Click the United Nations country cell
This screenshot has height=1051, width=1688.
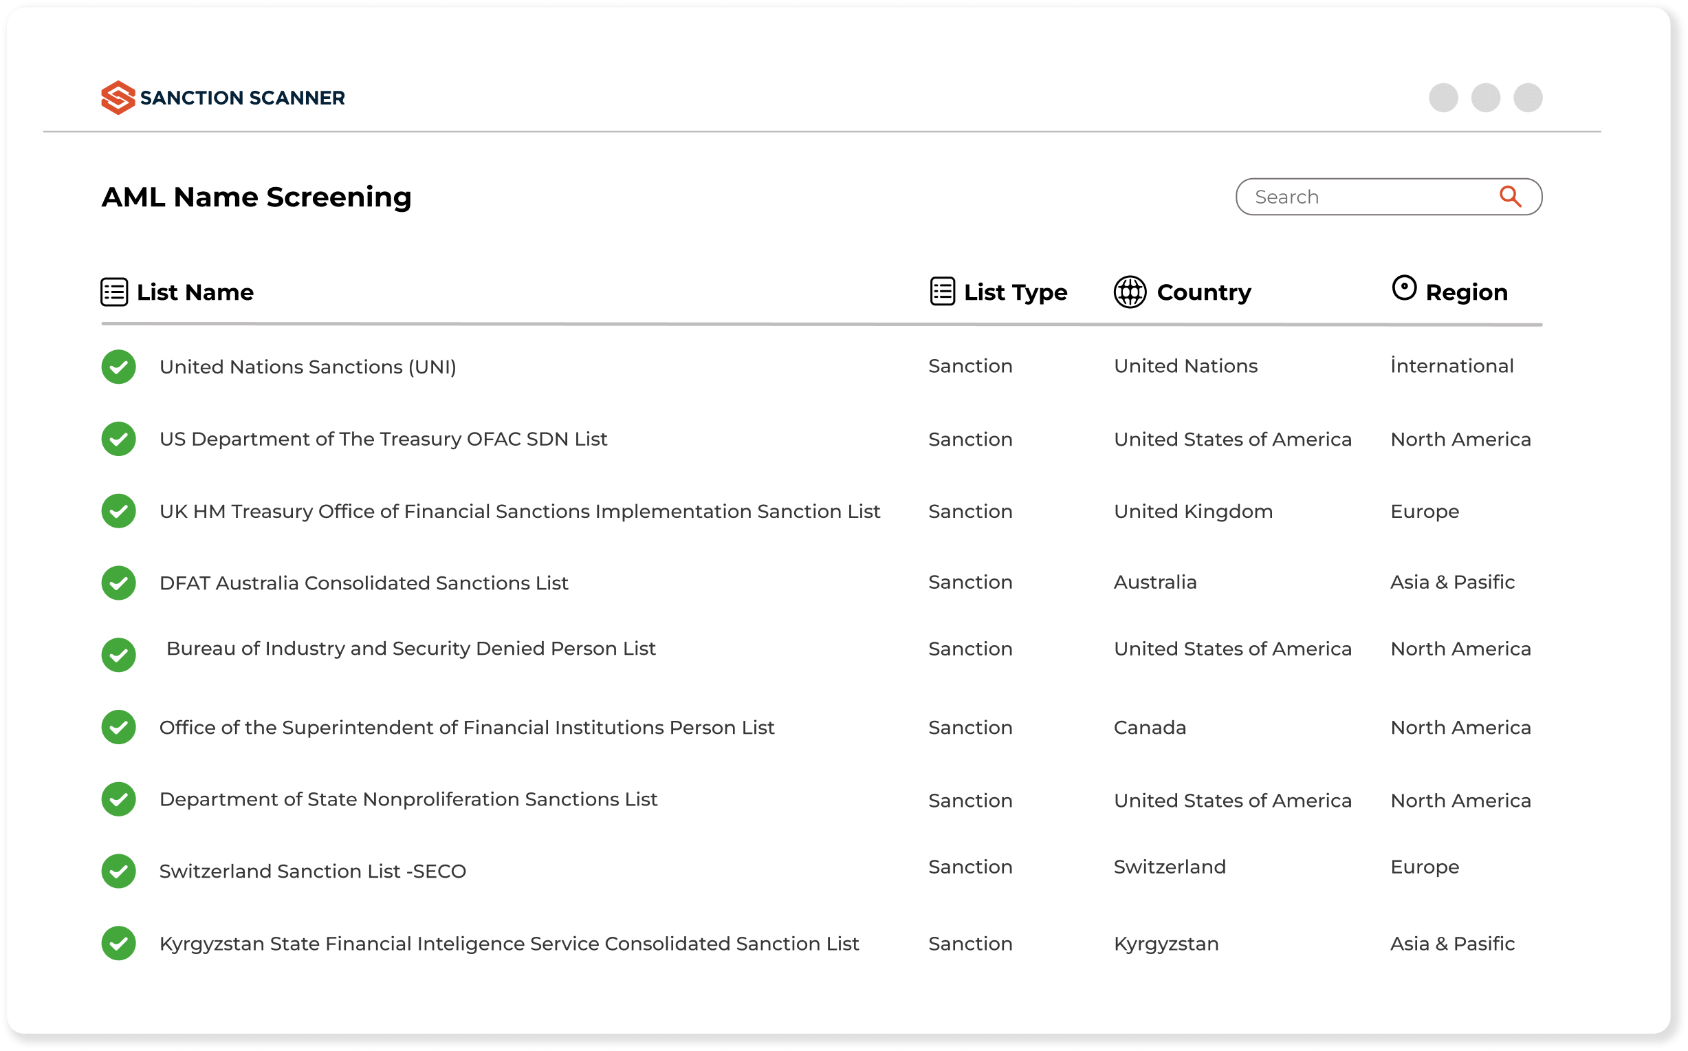click(x=1186, y=366)
